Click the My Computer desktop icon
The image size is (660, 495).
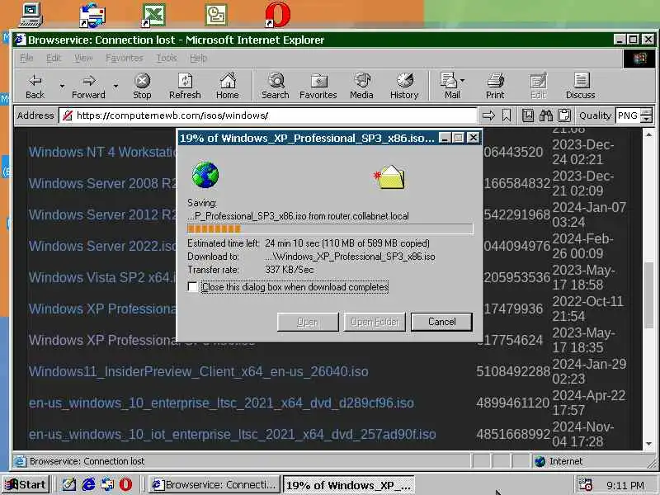[31, 15]
